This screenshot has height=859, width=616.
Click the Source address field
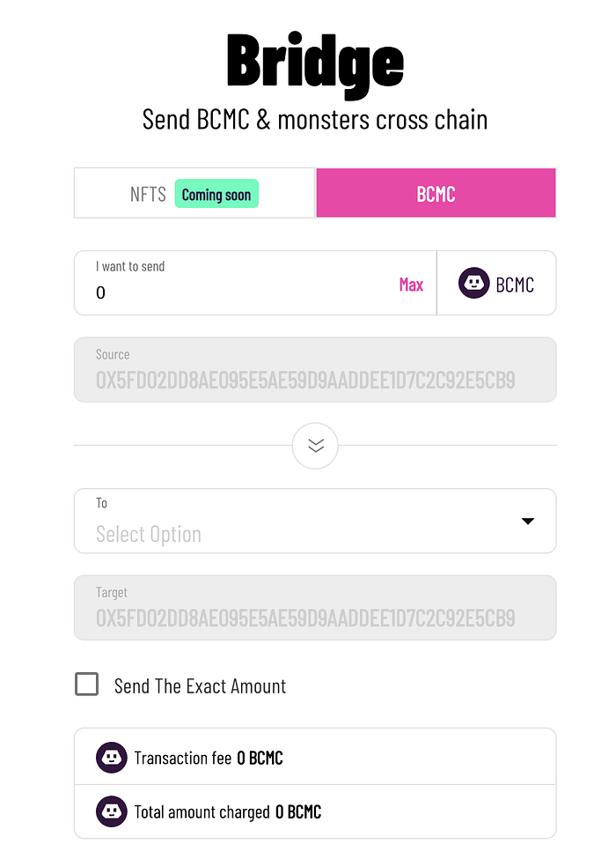(x=314, y=381)
